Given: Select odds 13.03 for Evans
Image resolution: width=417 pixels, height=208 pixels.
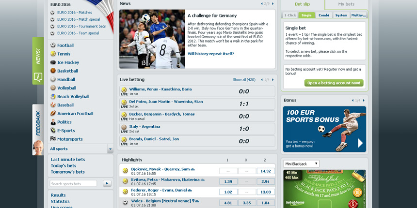Looking at the screenshot, I should (x=266, y=192).
